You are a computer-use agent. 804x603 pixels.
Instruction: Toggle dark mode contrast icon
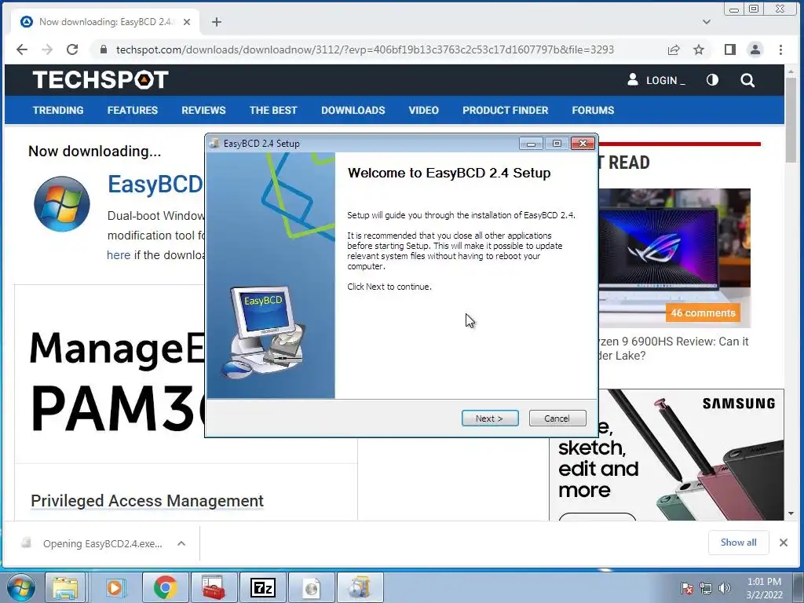(712, 80)
